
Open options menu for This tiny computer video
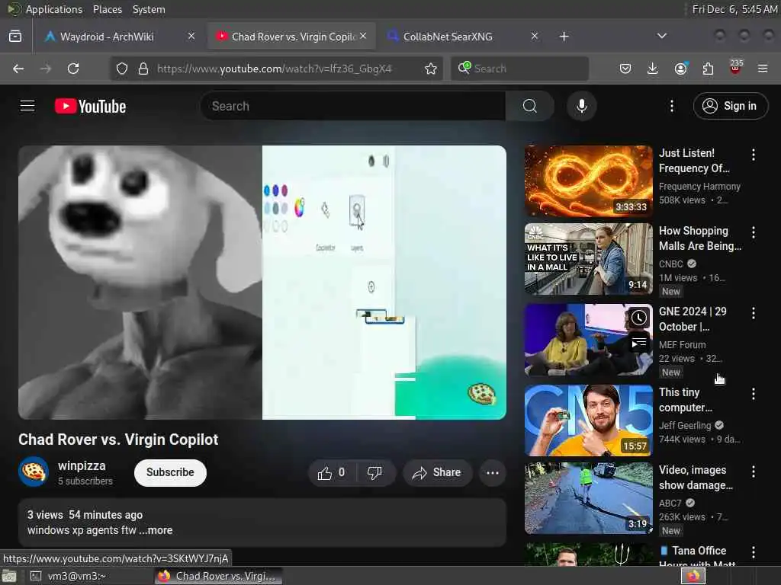tap(753, 394)
